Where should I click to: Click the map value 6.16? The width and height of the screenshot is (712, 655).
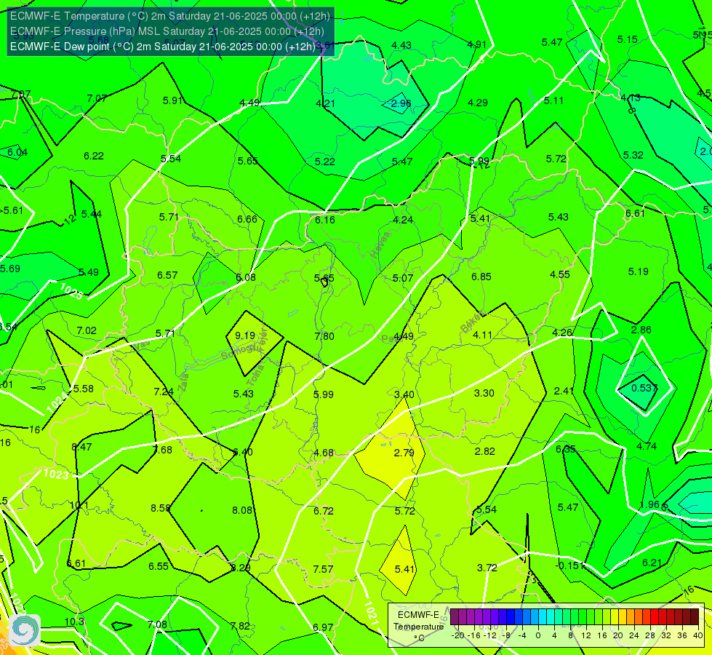[324, 220]
